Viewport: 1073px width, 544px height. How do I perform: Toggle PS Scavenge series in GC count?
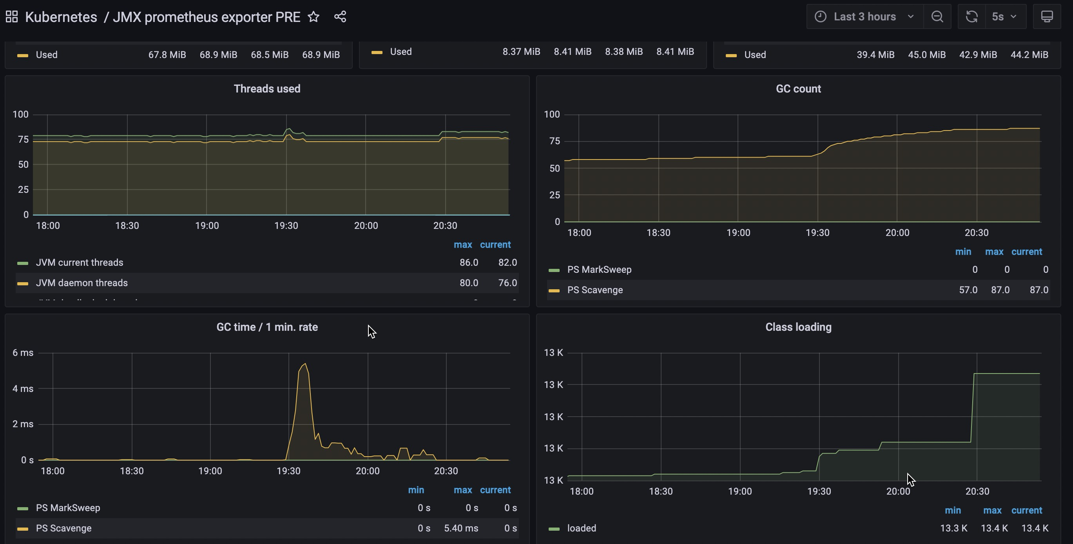595,290
